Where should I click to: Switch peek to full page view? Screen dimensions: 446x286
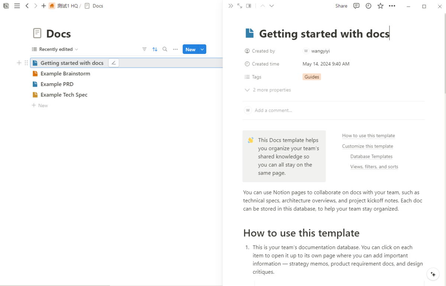(240, 6)
